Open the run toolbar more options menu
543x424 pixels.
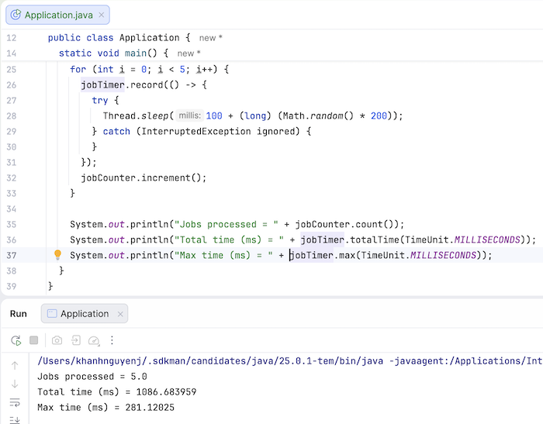112,340
